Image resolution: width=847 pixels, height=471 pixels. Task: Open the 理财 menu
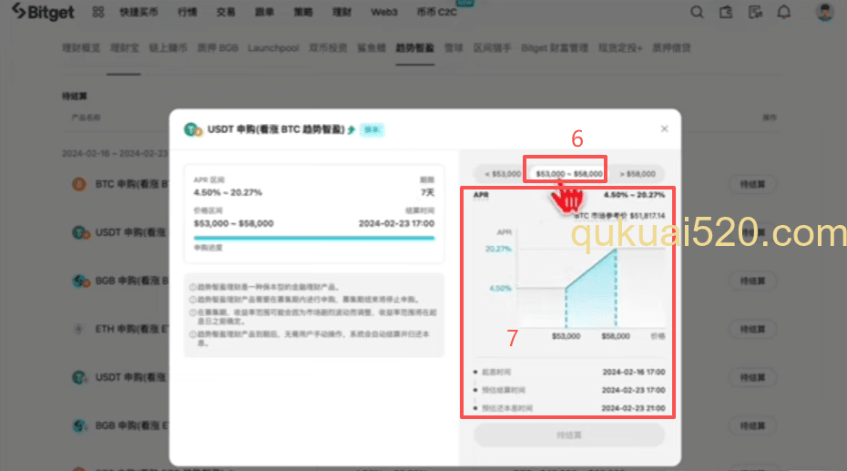coord(342,12)
